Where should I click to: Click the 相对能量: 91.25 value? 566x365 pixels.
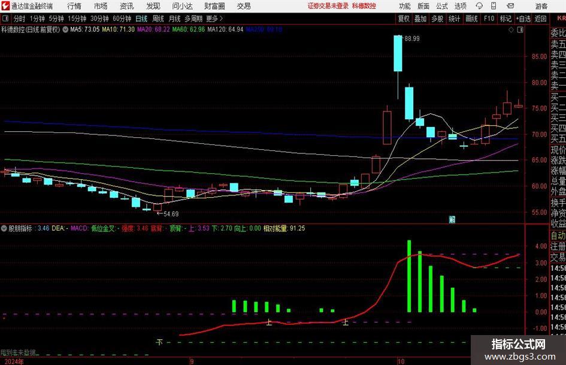284,228
